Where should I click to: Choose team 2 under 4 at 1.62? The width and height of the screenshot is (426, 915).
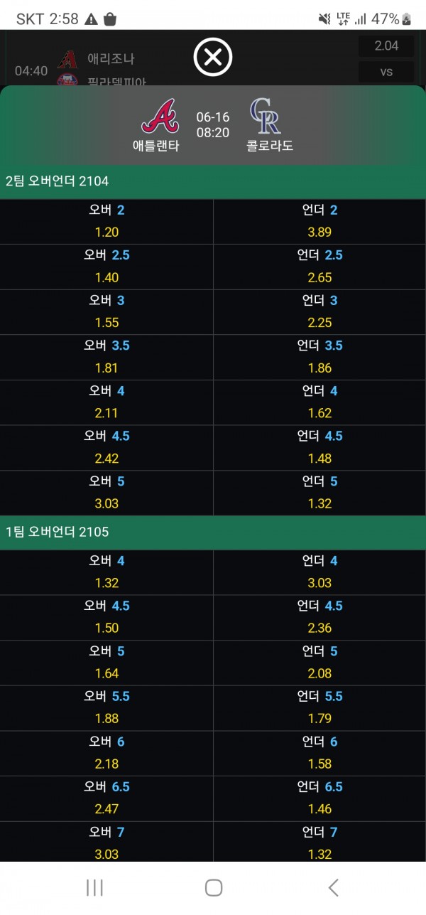point(319,402)
